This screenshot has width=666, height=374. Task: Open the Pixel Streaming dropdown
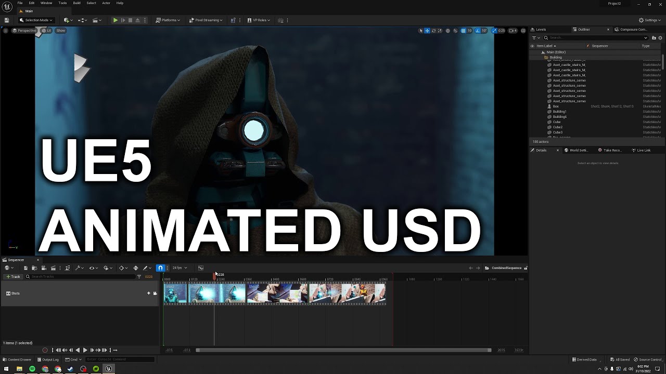pyautogui.click(x=206, y=20)
